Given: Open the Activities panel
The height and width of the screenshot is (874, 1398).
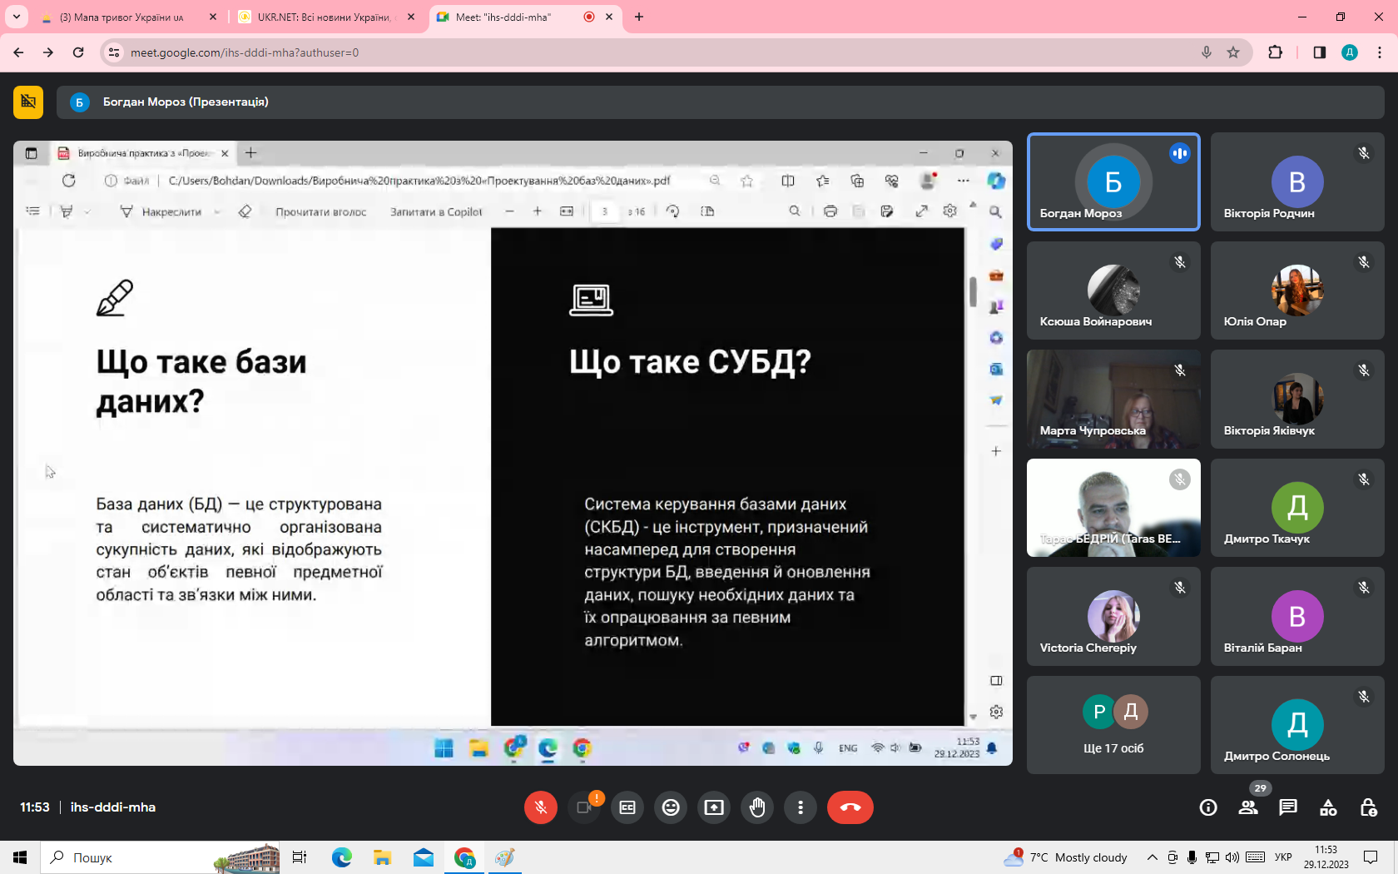Looking at the screenshot, I should coord(1328,807).
